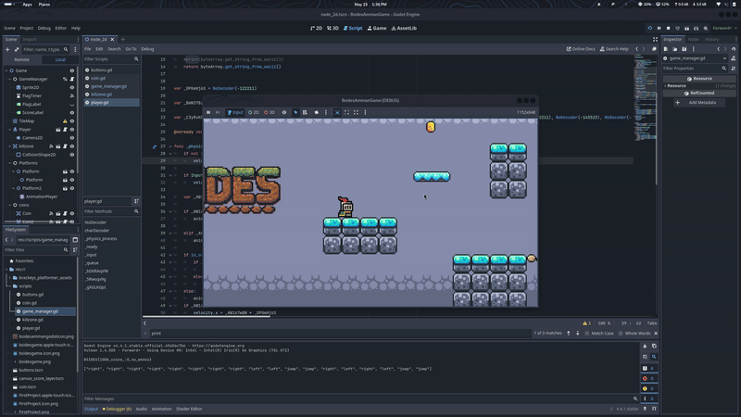Click the floating script editor icon
This screenshot has height=417, width=741.
[x=654, y=49]
